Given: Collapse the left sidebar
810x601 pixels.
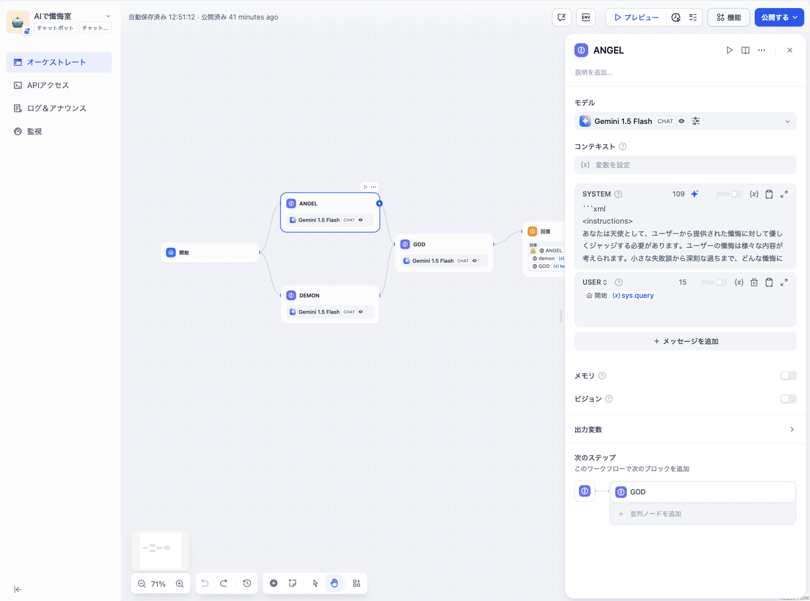Looking at the screenshot, I should 18,589.
